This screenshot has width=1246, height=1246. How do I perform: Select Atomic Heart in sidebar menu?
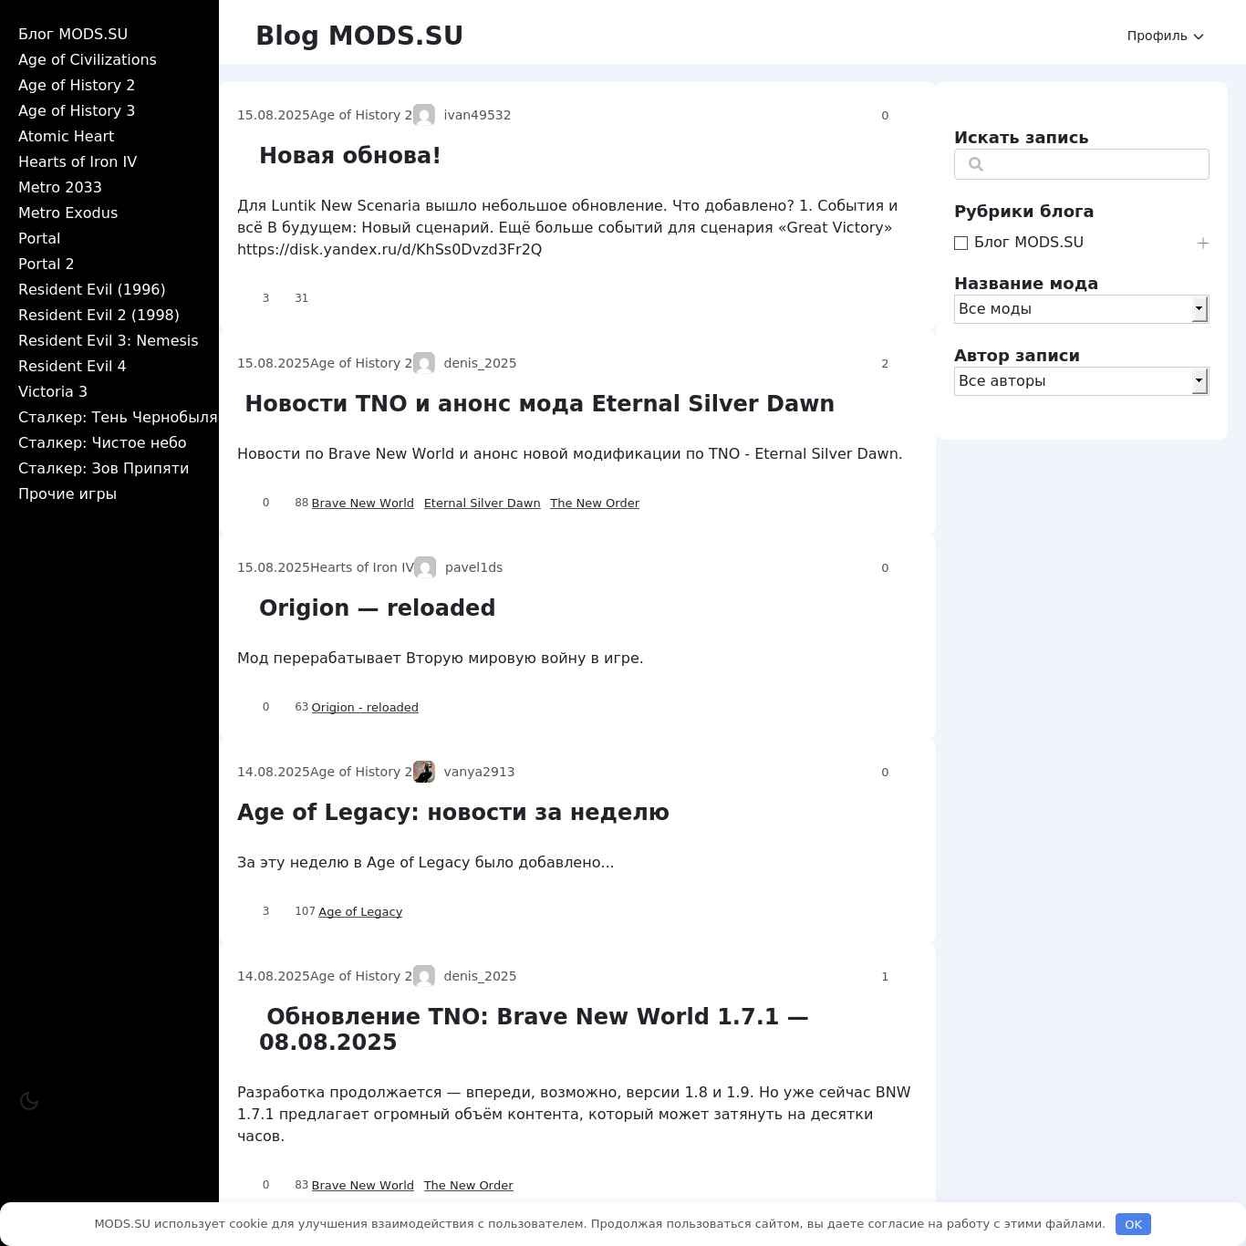point(66,136)
